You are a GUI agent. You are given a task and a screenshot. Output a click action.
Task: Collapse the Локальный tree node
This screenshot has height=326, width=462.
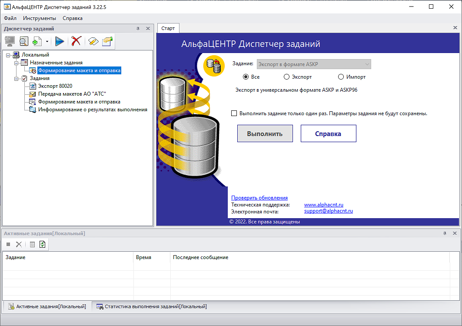tap(8, 55)
